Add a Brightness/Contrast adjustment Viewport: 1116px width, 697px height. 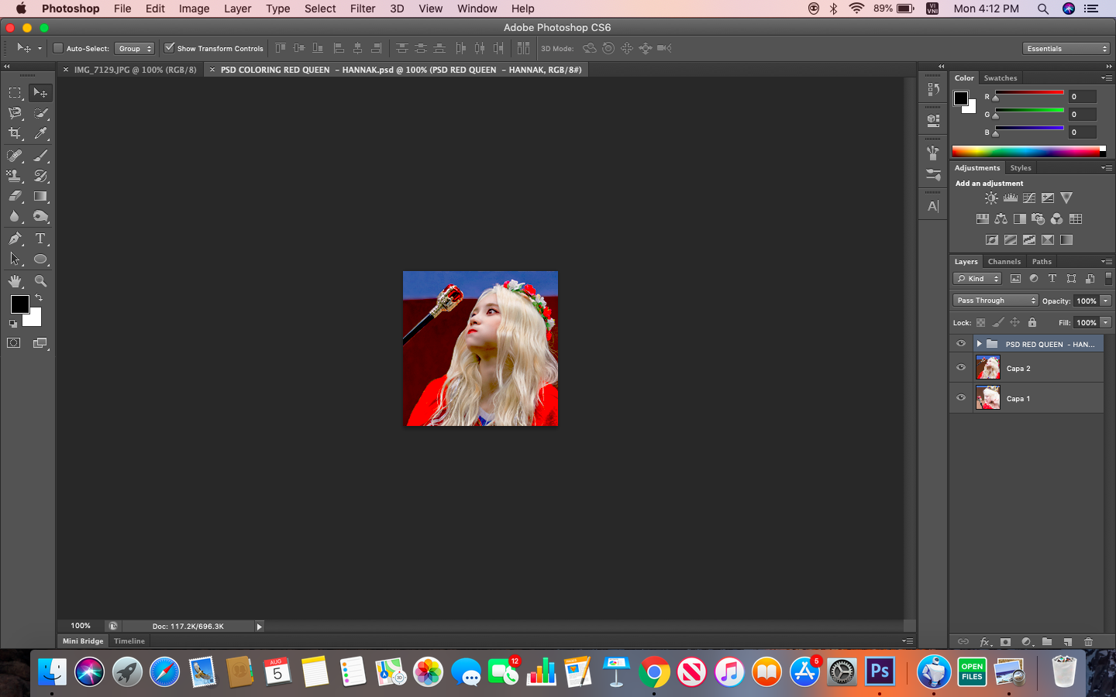pyautogui.click(x=991, y=198)
